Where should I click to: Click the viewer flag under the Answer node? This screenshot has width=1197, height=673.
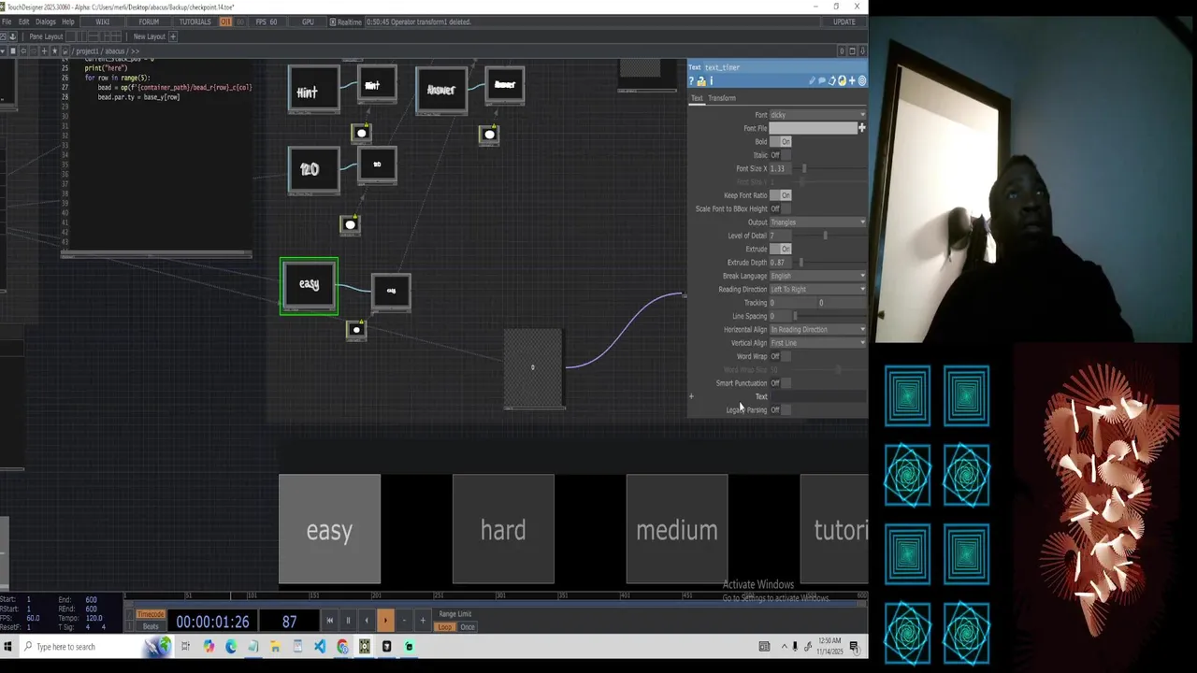(x=489, y=135)
